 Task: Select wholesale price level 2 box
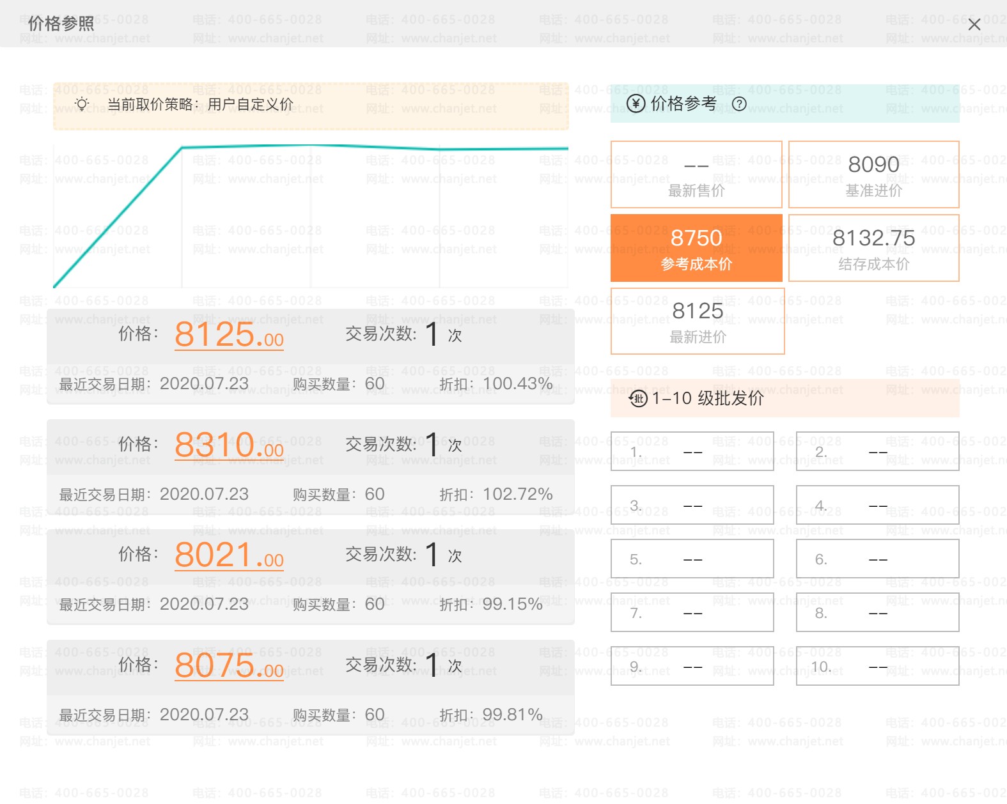(877, 452)
